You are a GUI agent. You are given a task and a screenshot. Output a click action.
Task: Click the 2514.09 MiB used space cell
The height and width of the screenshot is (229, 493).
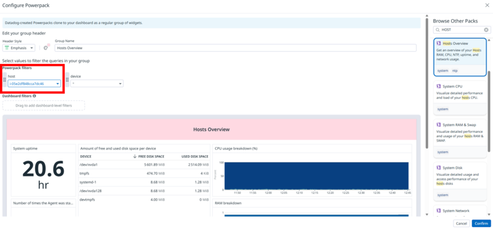[x=198, y=164]
